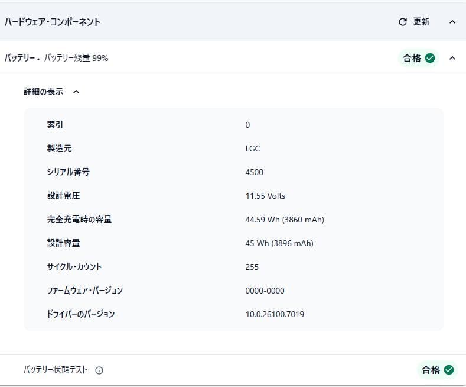Collapse the バッテリー row with its chevron
The image size is (466, 387).
(x=452, y=58)
